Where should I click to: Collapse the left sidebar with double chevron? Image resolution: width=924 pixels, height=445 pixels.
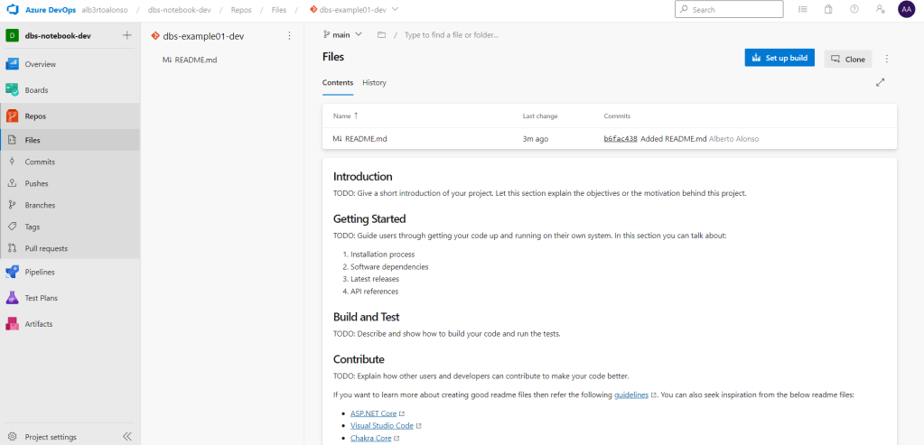point(127,436)
